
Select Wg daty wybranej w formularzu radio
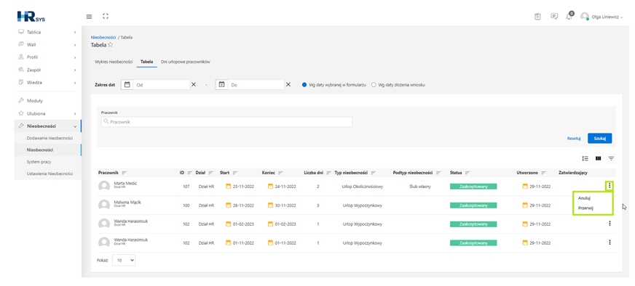(x=304, y=85)
